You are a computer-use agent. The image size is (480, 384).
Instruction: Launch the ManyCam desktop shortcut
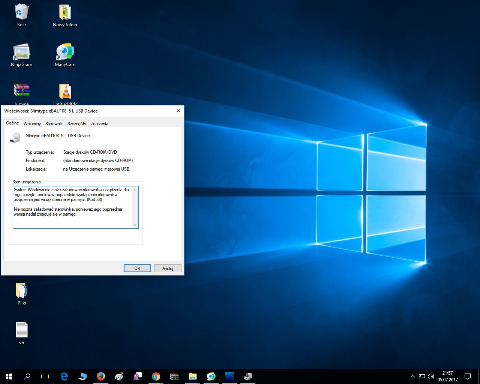tap(65, 55)
